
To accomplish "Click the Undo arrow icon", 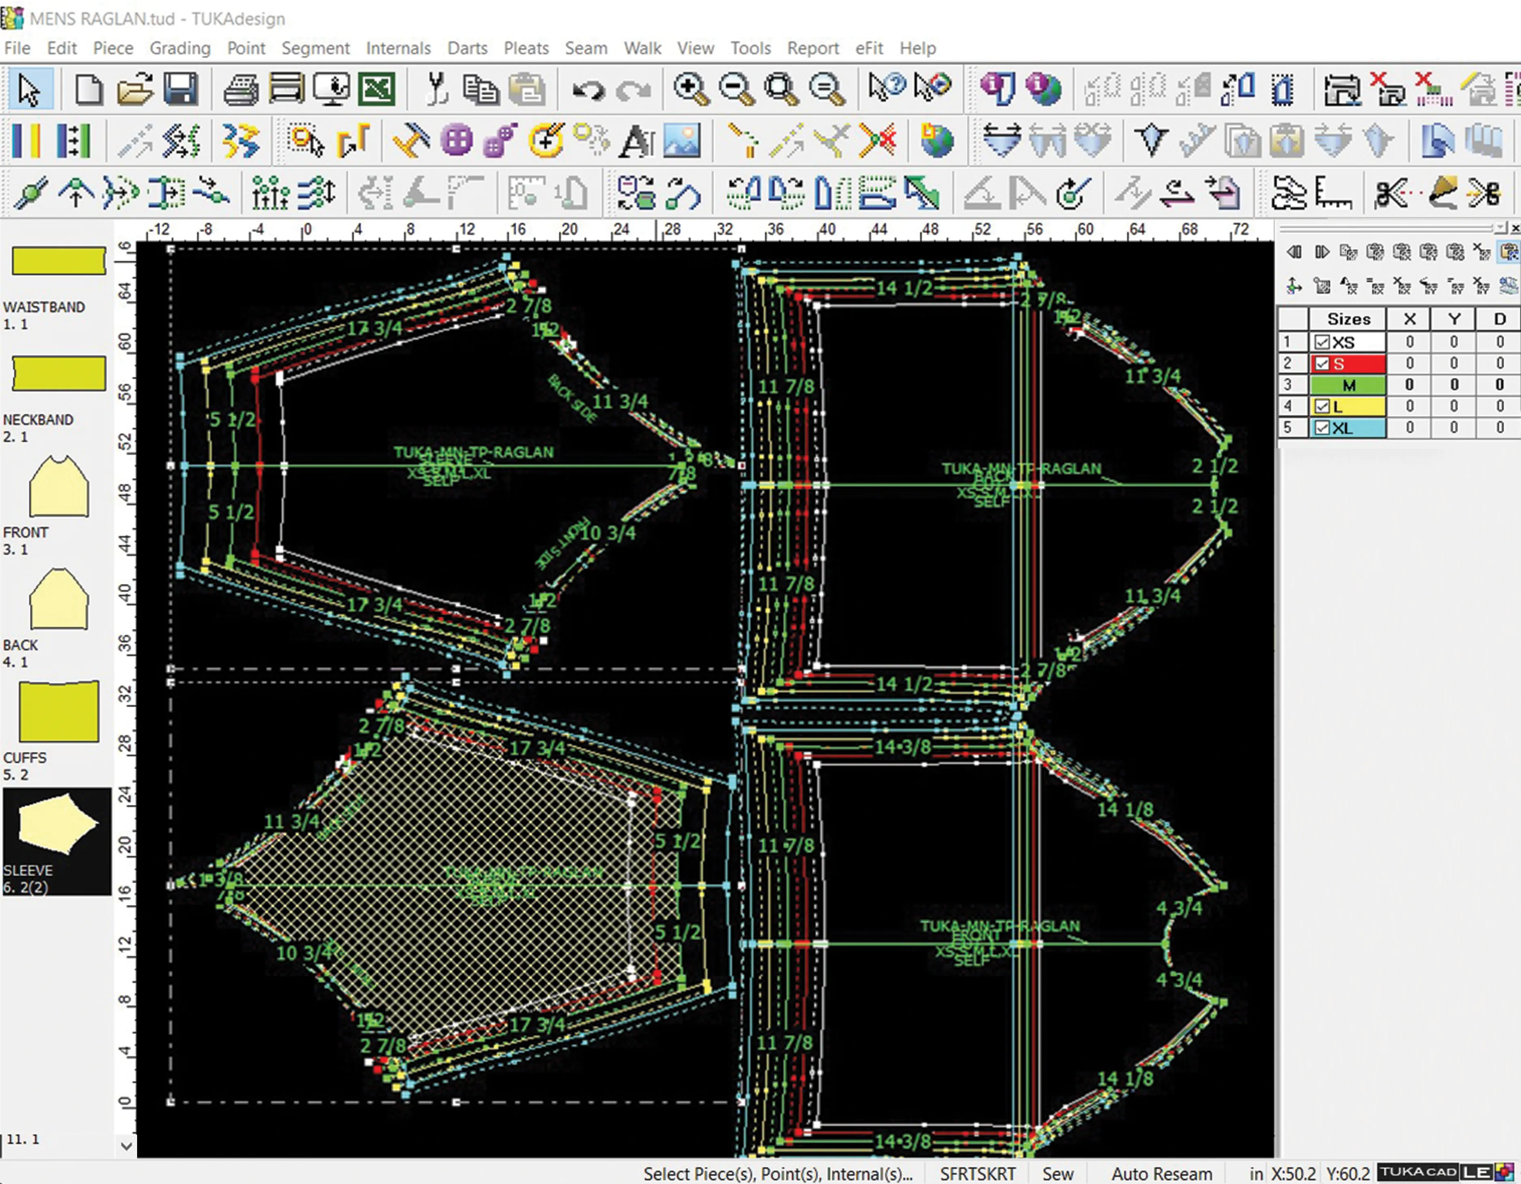I will [x=589, y=89].
